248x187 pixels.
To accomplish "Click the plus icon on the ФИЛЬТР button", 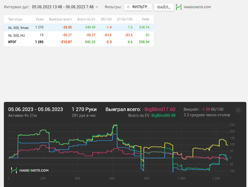I will (x=128, y=7).
